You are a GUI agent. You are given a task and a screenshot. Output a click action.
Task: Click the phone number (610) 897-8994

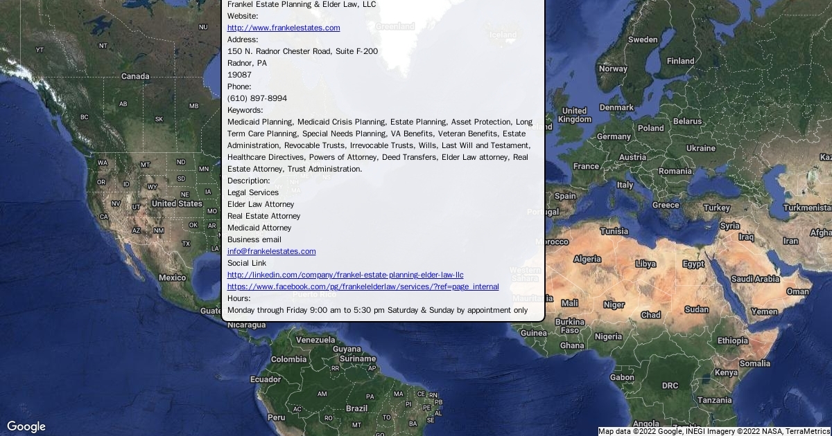[257, 98]
